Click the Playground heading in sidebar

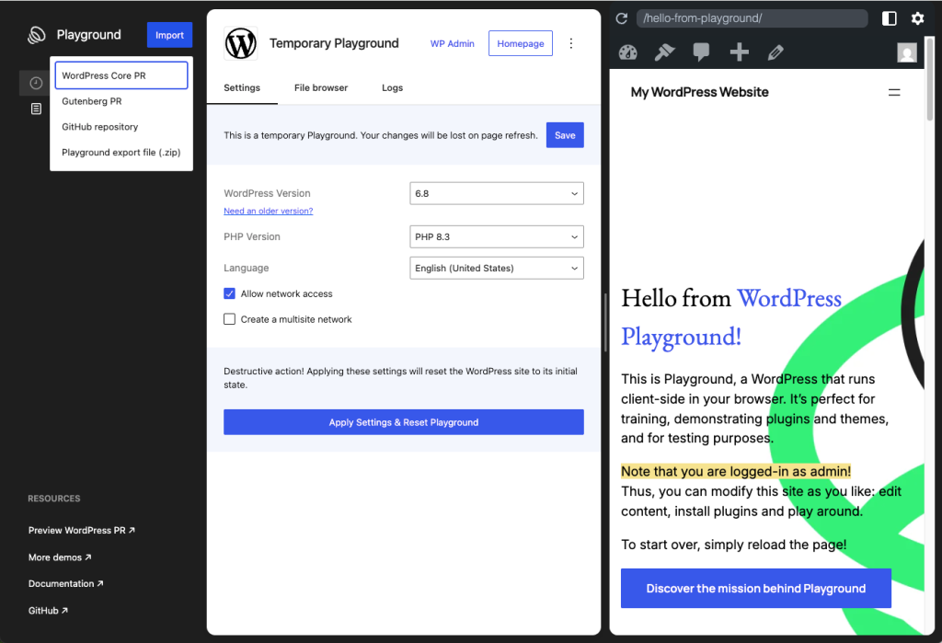89,35
